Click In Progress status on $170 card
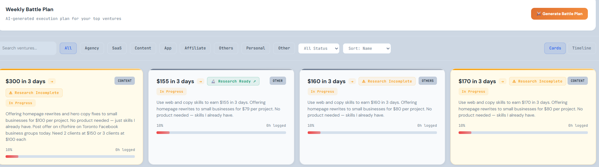 click(x=473, y=92)
